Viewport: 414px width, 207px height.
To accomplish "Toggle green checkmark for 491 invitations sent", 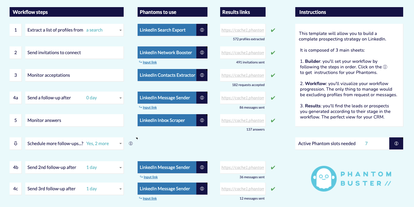I will point(273,53).
